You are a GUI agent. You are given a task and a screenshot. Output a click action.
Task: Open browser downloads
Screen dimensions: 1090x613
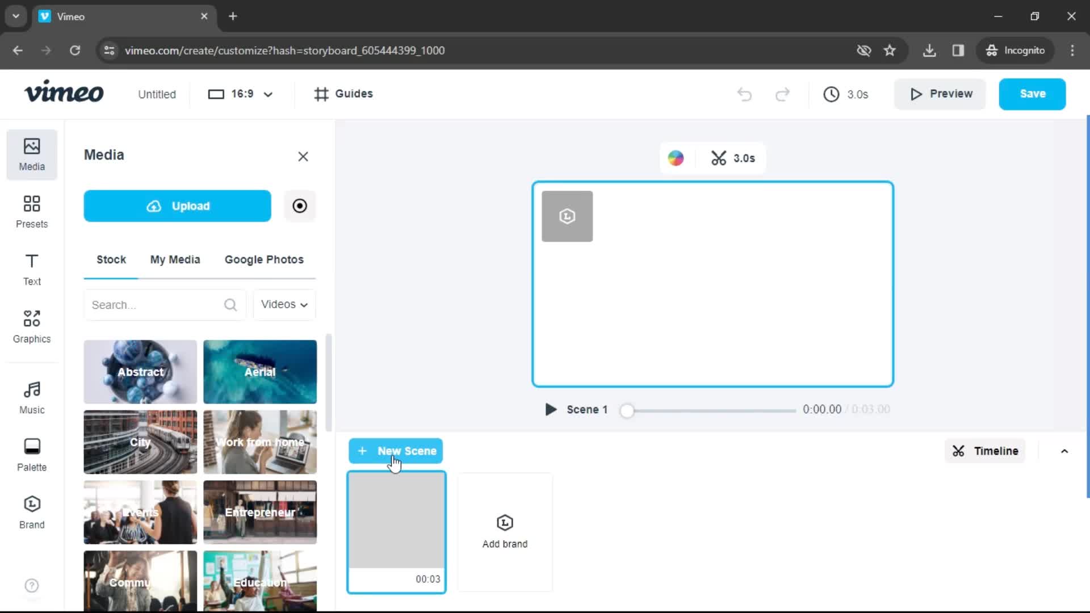(x=929, y=50)
